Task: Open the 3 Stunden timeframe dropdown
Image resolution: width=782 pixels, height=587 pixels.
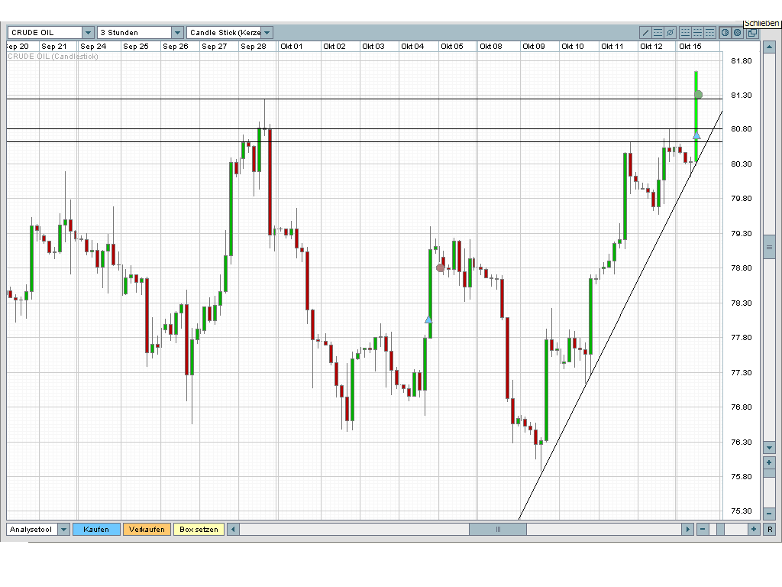Action: [177, 32]
